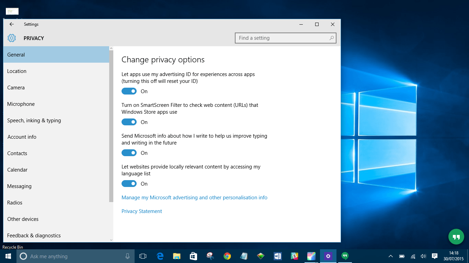Click the green Hangouts floating bubble
The image size is (469, 263).
tap(456, 237)
